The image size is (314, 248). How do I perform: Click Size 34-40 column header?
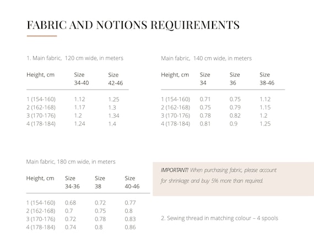82,79
